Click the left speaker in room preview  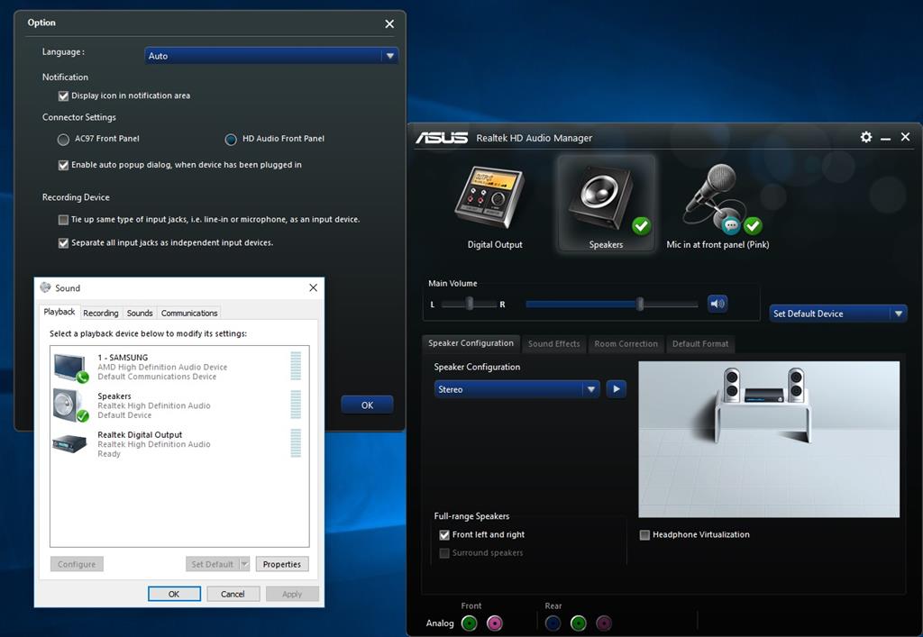(731, 385)
